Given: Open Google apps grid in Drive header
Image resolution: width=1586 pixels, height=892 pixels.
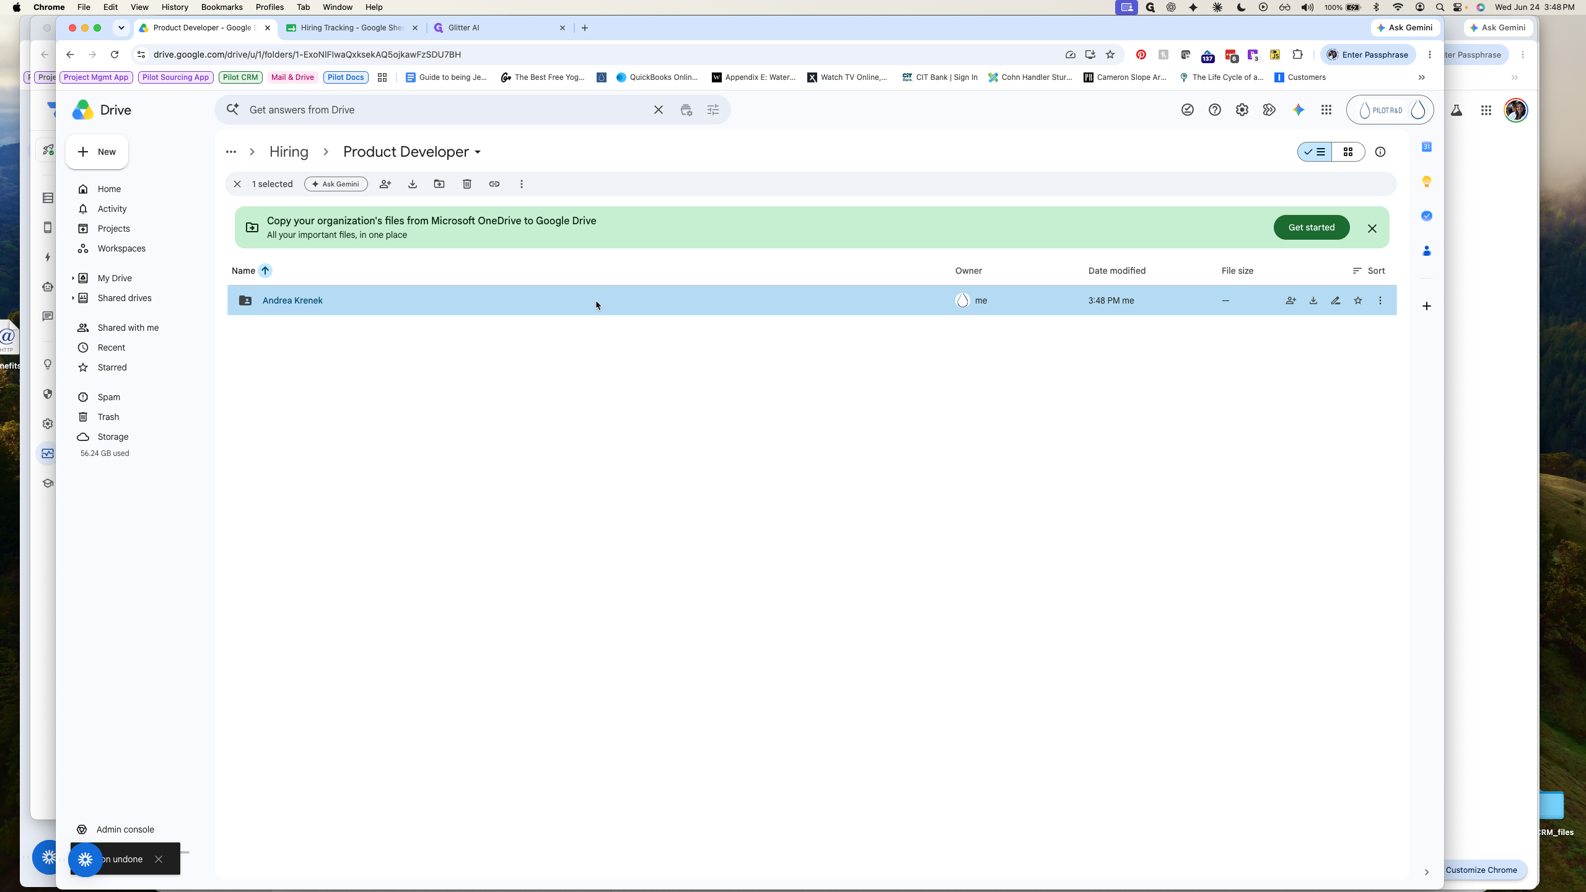Looking at the screenshot, I should (x=1326, y=110).
